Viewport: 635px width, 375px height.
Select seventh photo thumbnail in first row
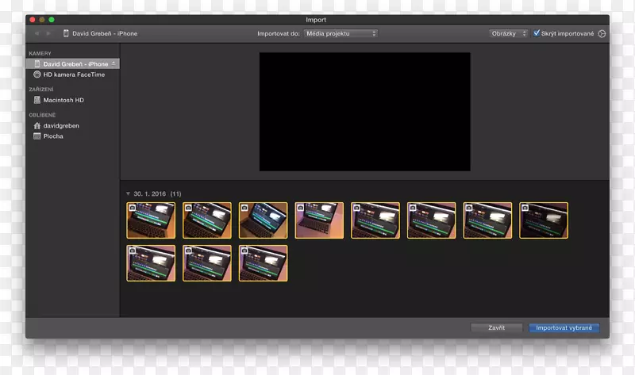487,220
